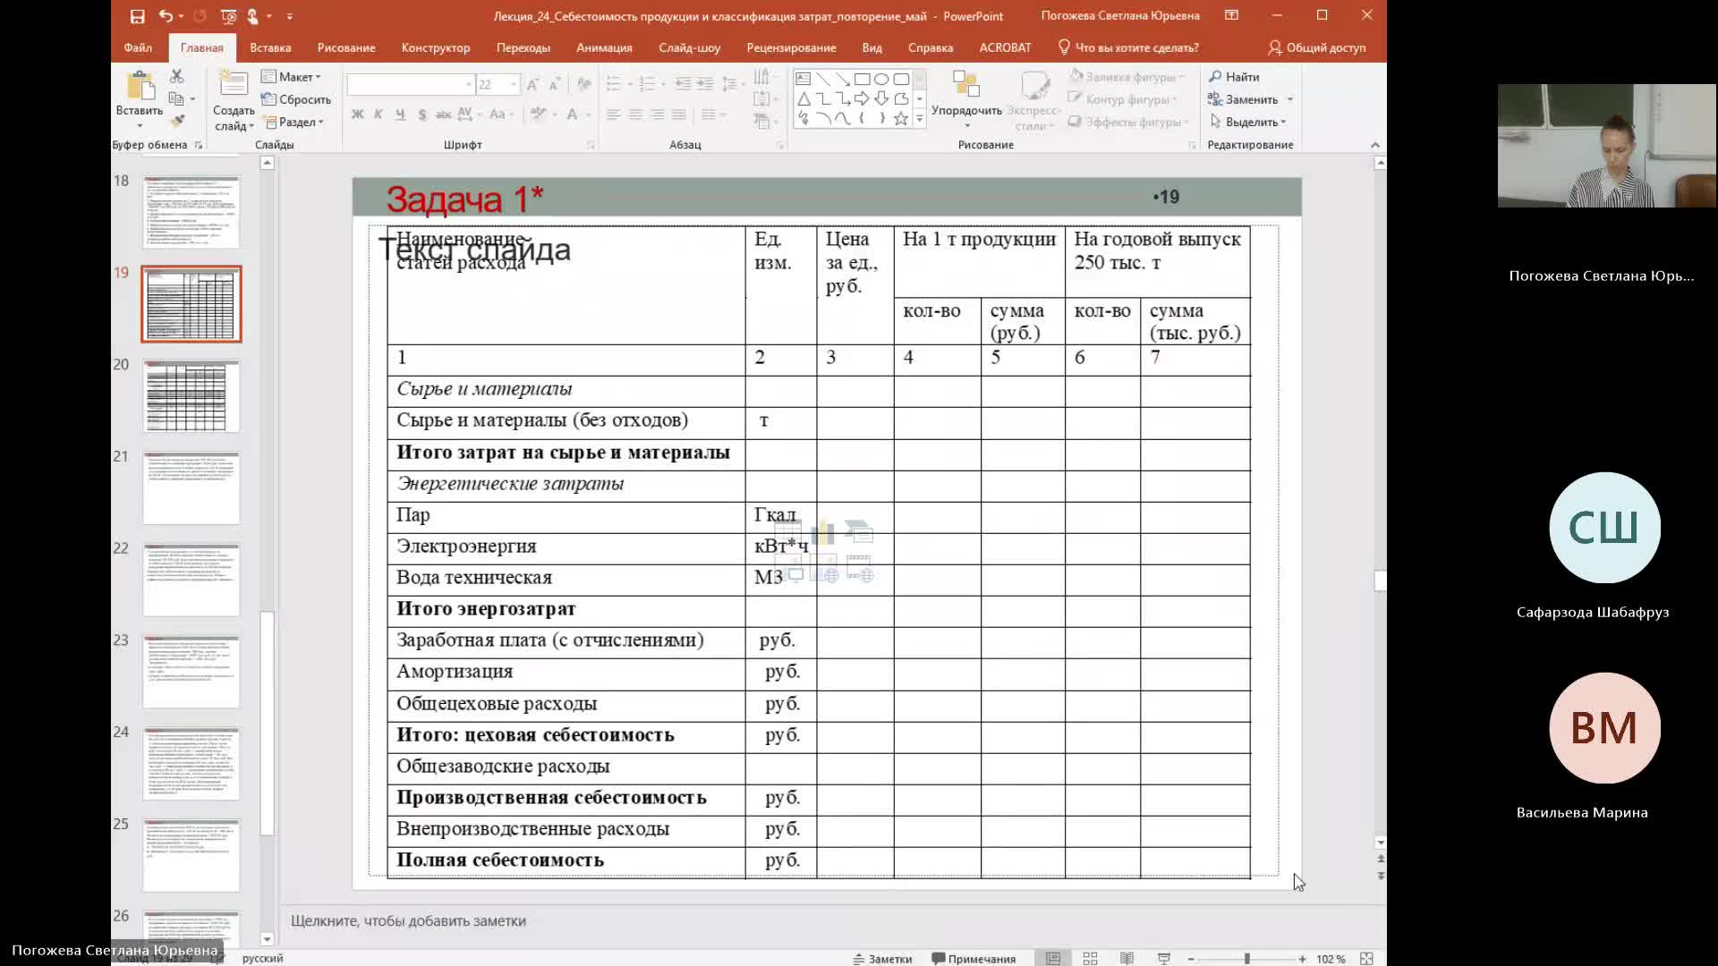This screenshot has height=966, width=1718.
Task: Toggle the Заметки notes pane
Action: click(x=882, y=958)
